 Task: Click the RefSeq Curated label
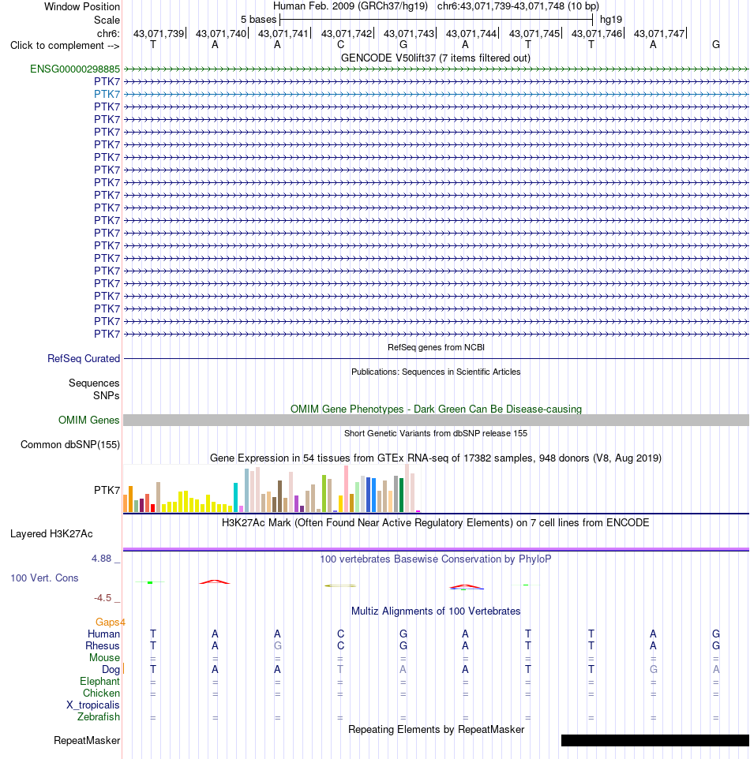coord(84,359)
